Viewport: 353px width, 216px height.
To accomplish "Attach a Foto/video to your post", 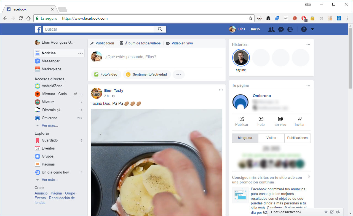I will pyautogui.click(x=106, y=74).
